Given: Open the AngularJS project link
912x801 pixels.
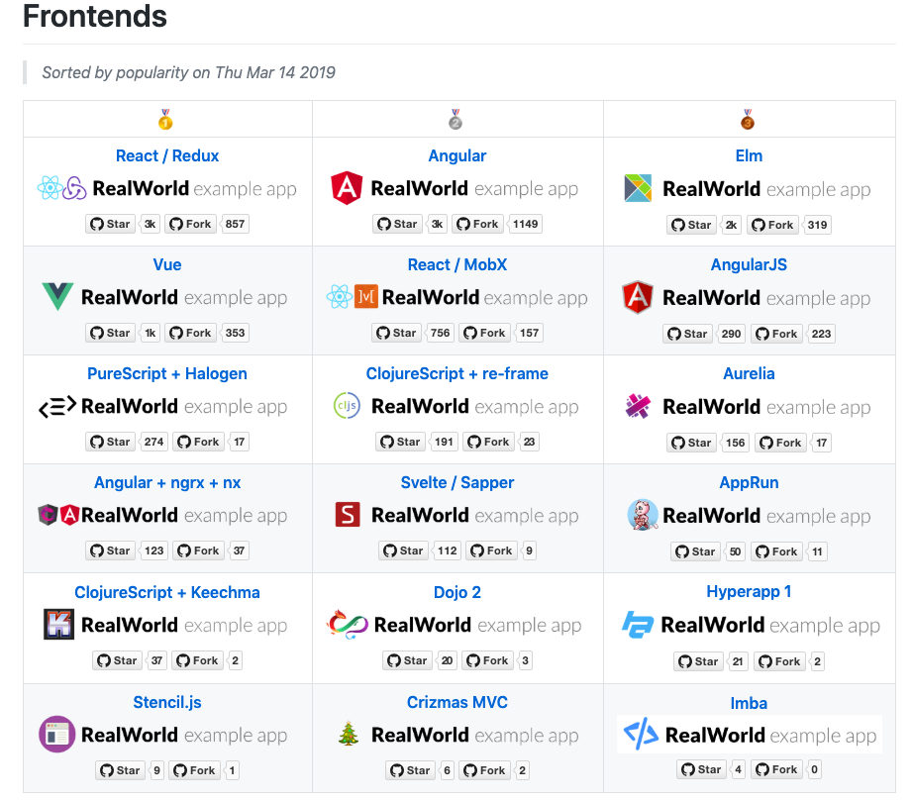Looking at the screenshot, I should point(749,264).
